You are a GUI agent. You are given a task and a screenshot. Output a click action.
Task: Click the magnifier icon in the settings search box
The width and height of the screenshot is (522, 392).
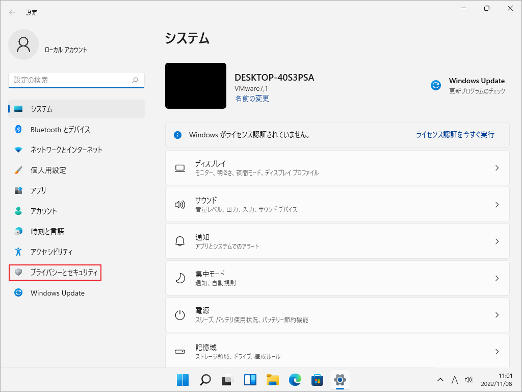(135, 80)
